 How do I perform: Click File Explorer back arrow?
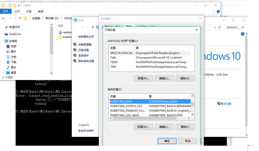click(x=3, y=18)
